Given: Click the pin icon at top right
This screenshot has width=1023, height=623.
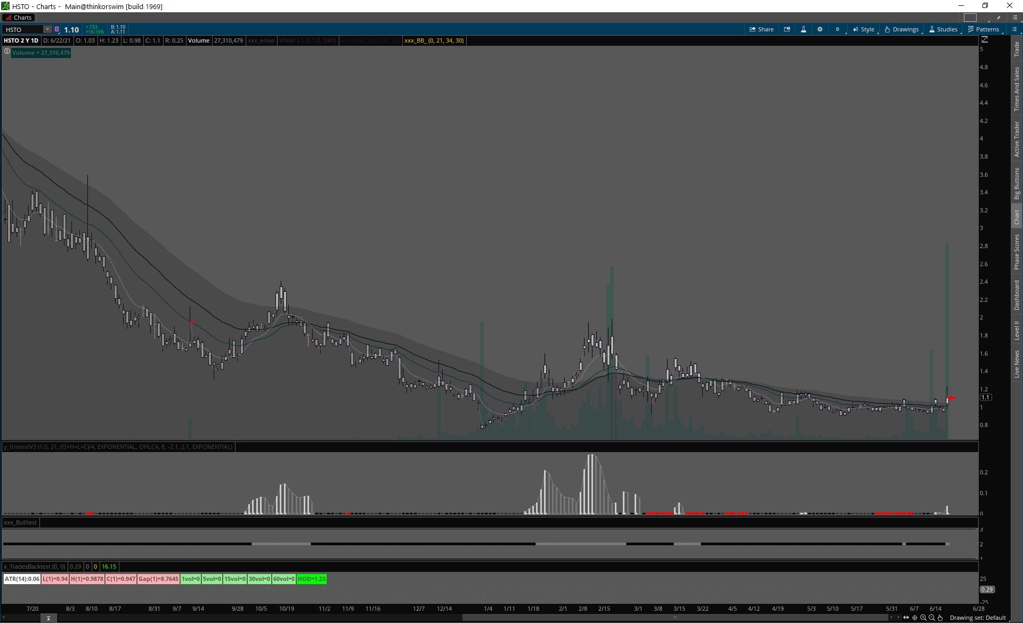Looking at the screenshot, I should 998,18.
